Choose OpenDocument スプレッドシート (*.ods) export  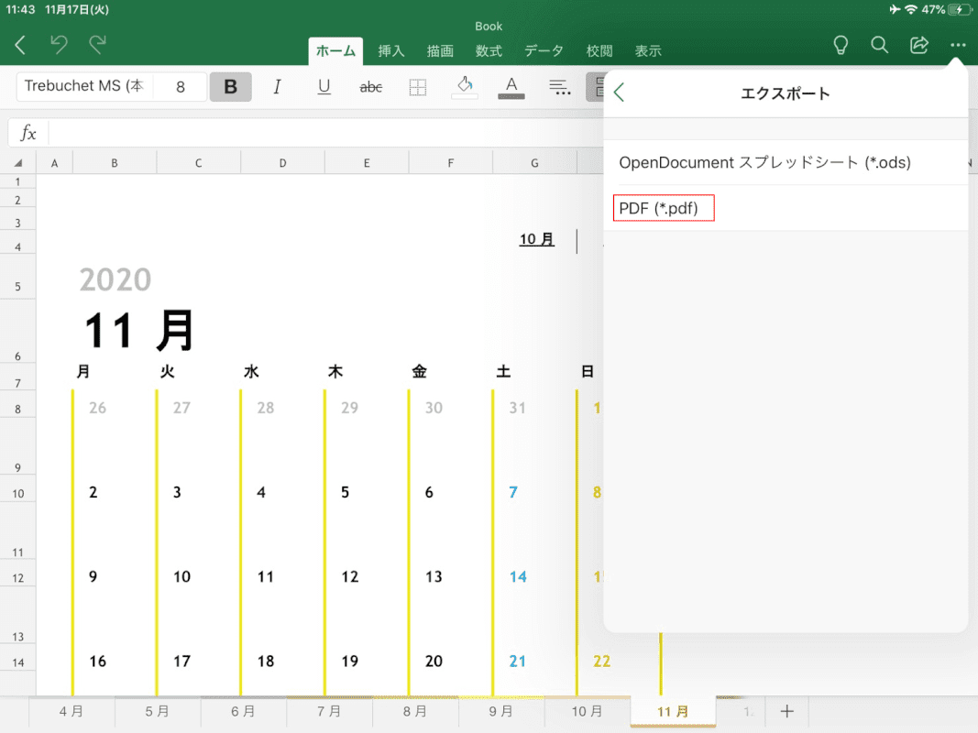coord(786,163)
